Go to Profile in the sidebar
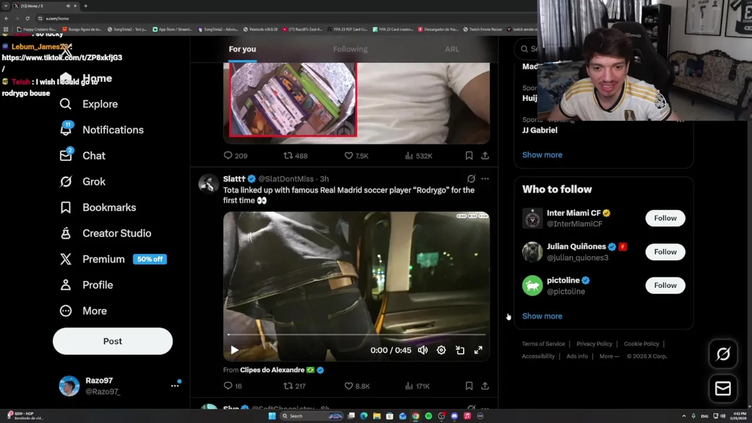 [x=86, y=285]
